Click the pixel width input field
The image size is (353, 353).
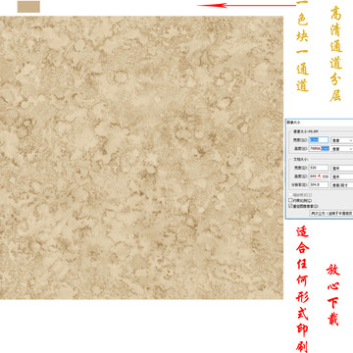click(319, 140)
